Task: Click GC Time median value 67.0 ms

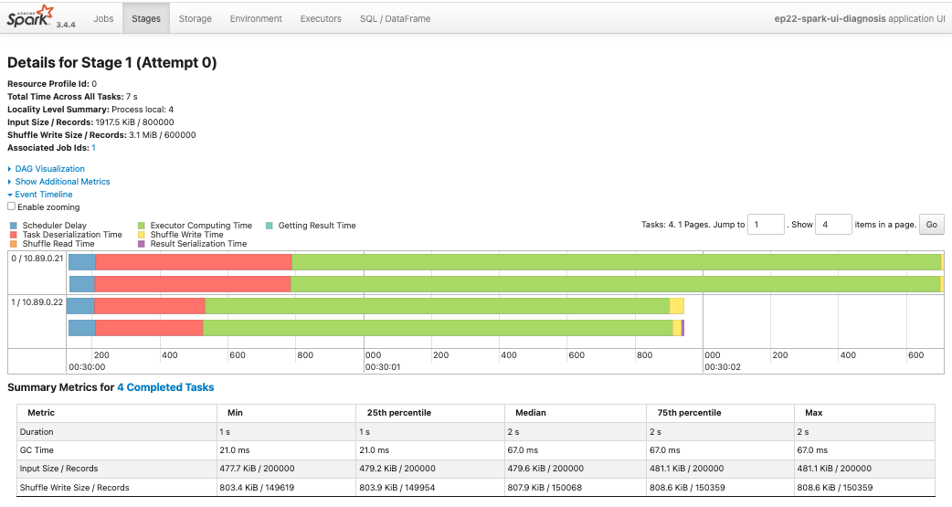Action: click(523, 450)
